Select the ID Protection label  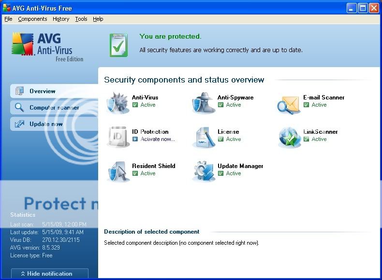150,132
